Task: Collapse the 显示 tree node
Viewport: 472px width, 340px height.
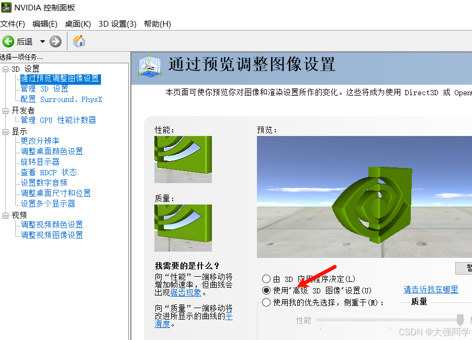Action: [x=5, y=132]
